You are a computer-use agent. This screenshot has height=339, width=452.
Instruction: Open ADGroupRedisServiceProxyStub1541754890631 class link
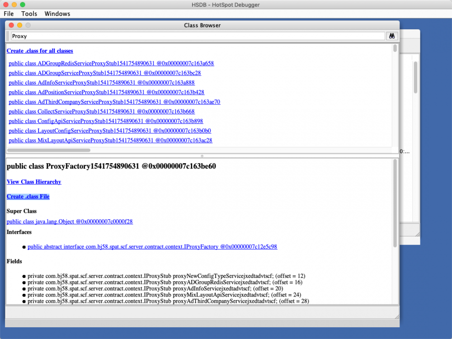[x=111, y=63]
